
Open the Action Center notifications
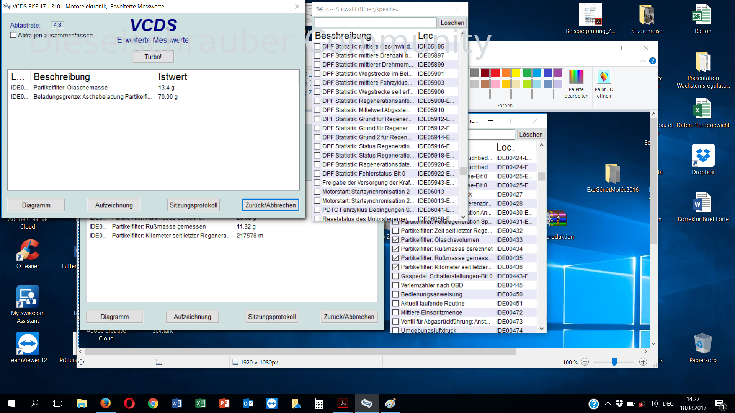point(720,404)
